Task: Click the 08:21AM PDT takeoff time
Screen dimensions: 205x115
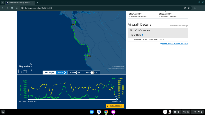Action: coord(136,14)
